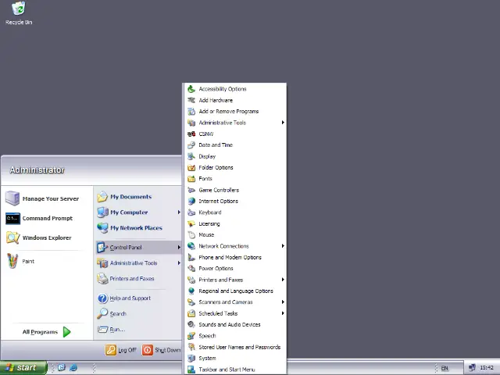Click the Show Desktop Quick Launch icon
Image resolution: width=500 pixels, height=375 pixels.
click(x=62, y=368)
